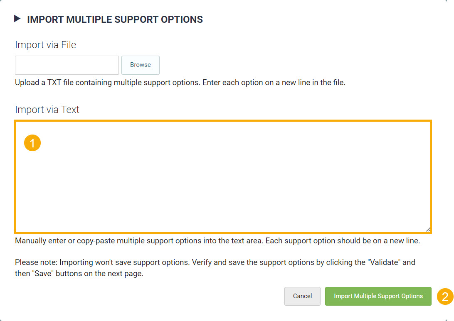The image size is (454, 321).
Task: Click the Manually enter or copy-paste hint
Action: pos(217,241)
